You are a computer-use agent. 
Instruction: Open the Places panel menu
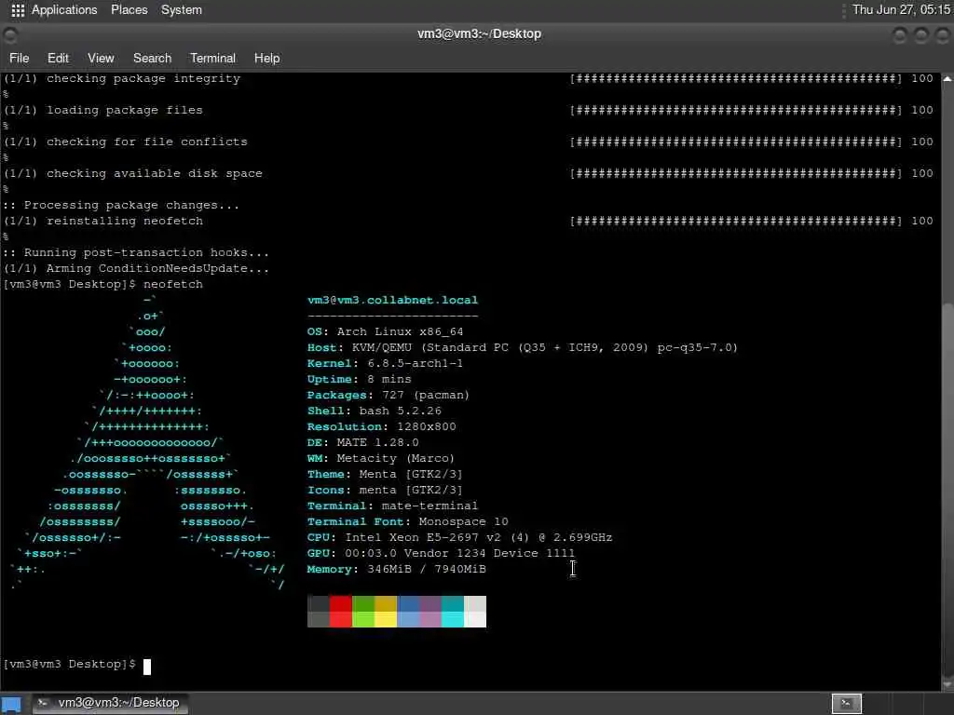coord(129,9)
